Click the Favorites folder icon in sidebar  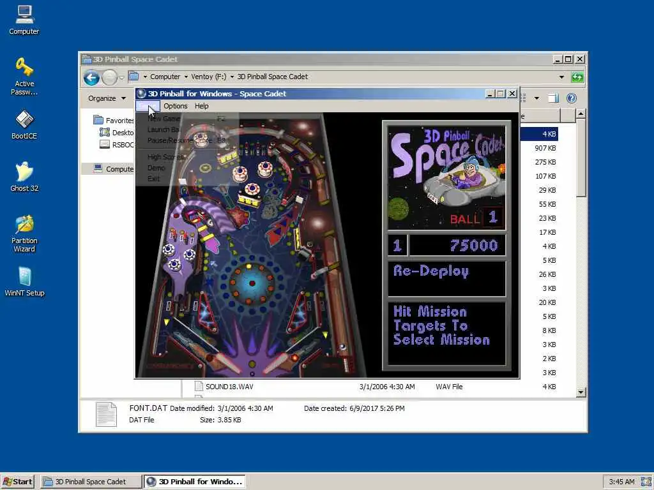pos(98,120)
